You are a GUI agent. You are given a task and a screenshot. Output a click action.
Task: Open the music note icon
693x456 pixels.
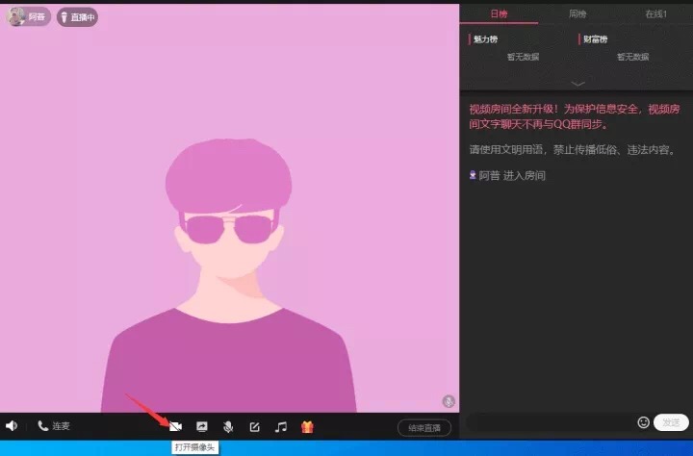(281, 426)
